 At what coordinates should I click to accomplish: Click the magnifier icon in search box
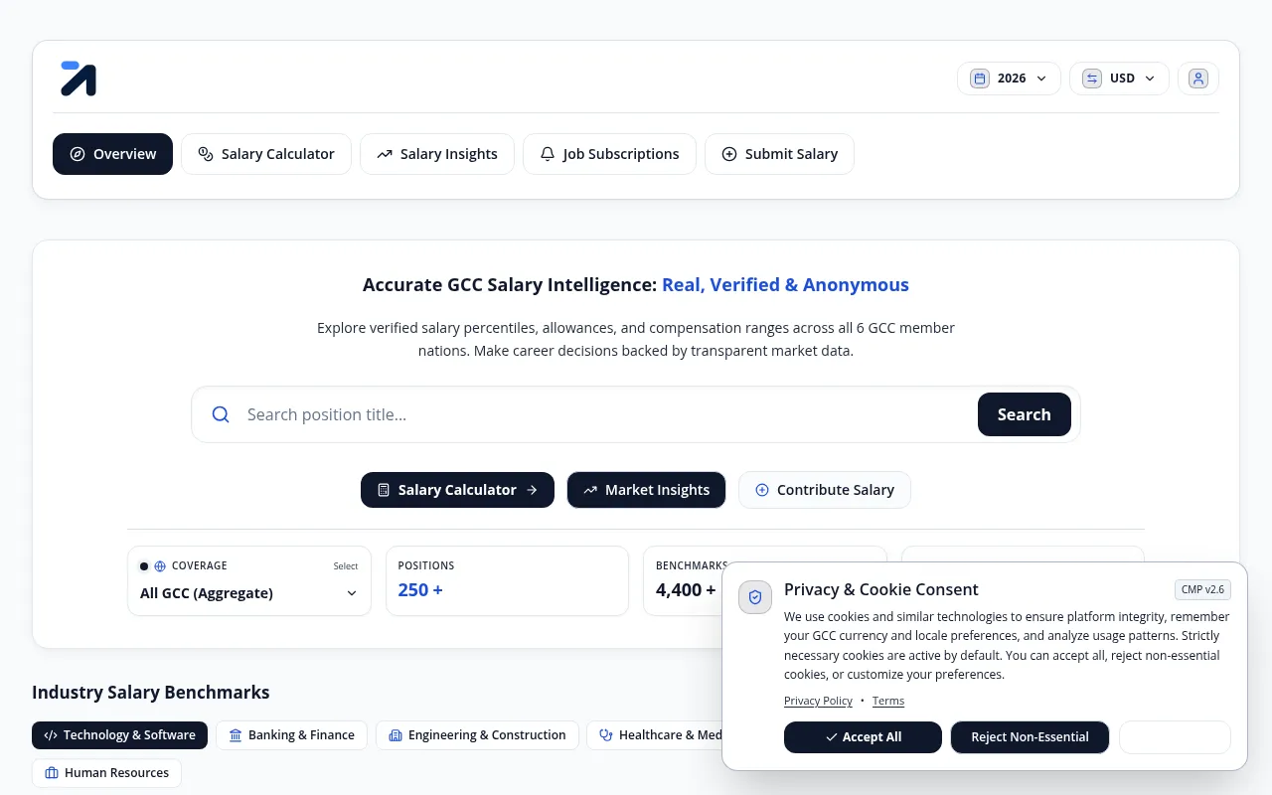click(221, 414)
